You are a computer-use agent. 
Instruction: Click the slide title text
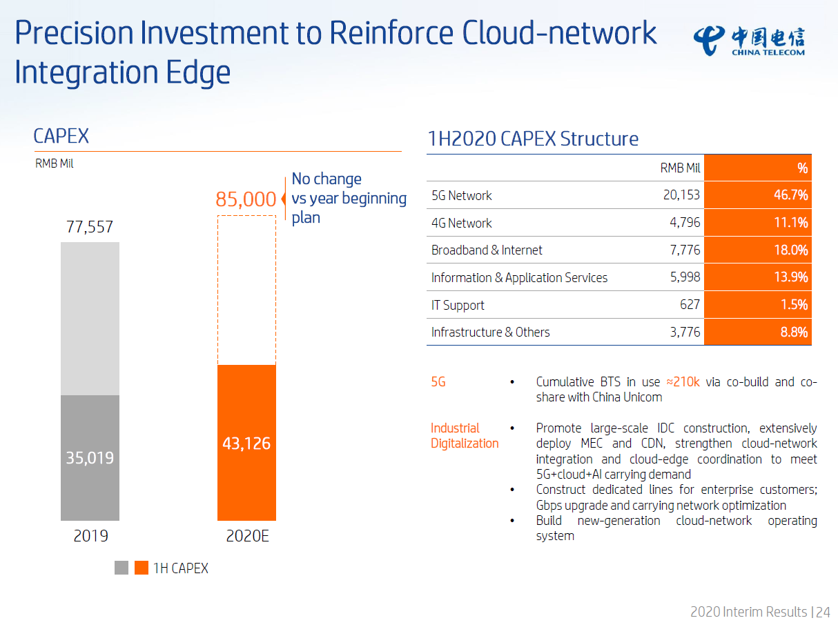335,52
